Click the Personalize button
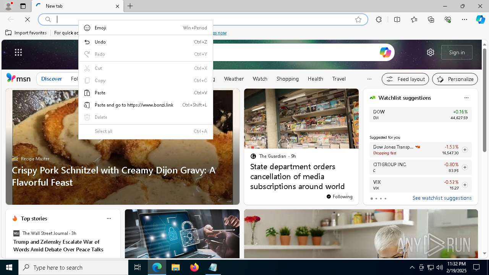The height and width of the screenshot is (275, 489). click(x=455, y=79)
